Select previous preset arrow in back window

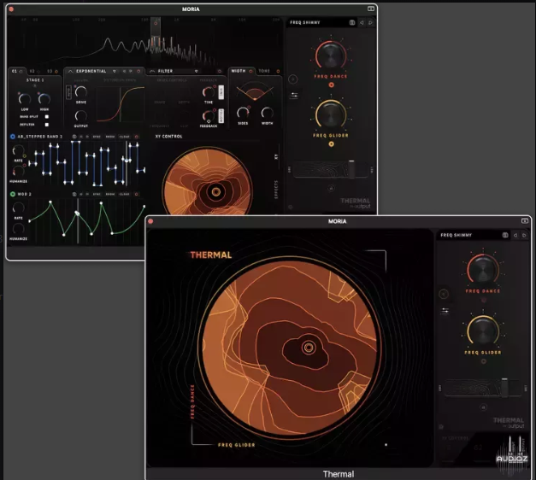362,22
